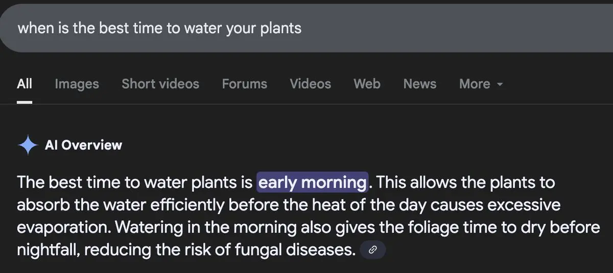Go to the Web tab
Image resolution: width=613 pixels, height=273 pixels.
pyautogui.click(x=367, y=84)
